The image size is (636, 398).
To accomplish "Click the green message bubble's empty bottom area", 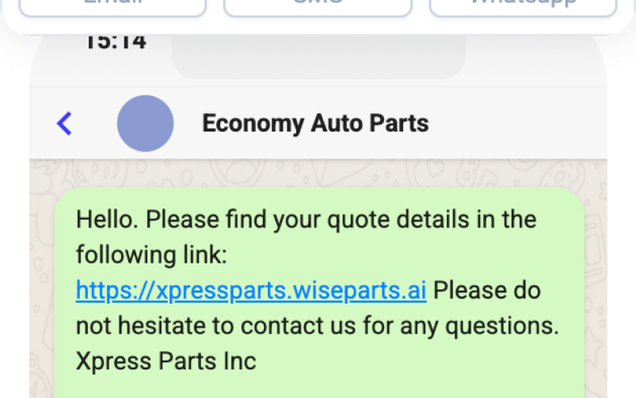I will click(x=318, y=386).
